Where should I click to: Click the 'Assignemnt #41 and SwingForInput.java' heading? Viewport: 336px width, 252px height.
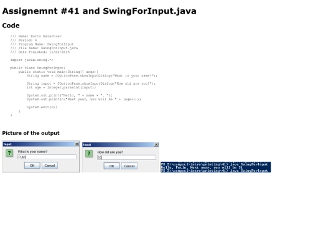(x=99, y=11)
